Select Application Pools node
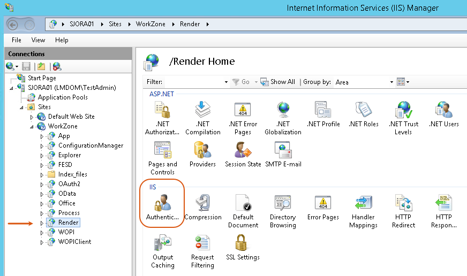The image size is (467, 276). coord(63,97)
